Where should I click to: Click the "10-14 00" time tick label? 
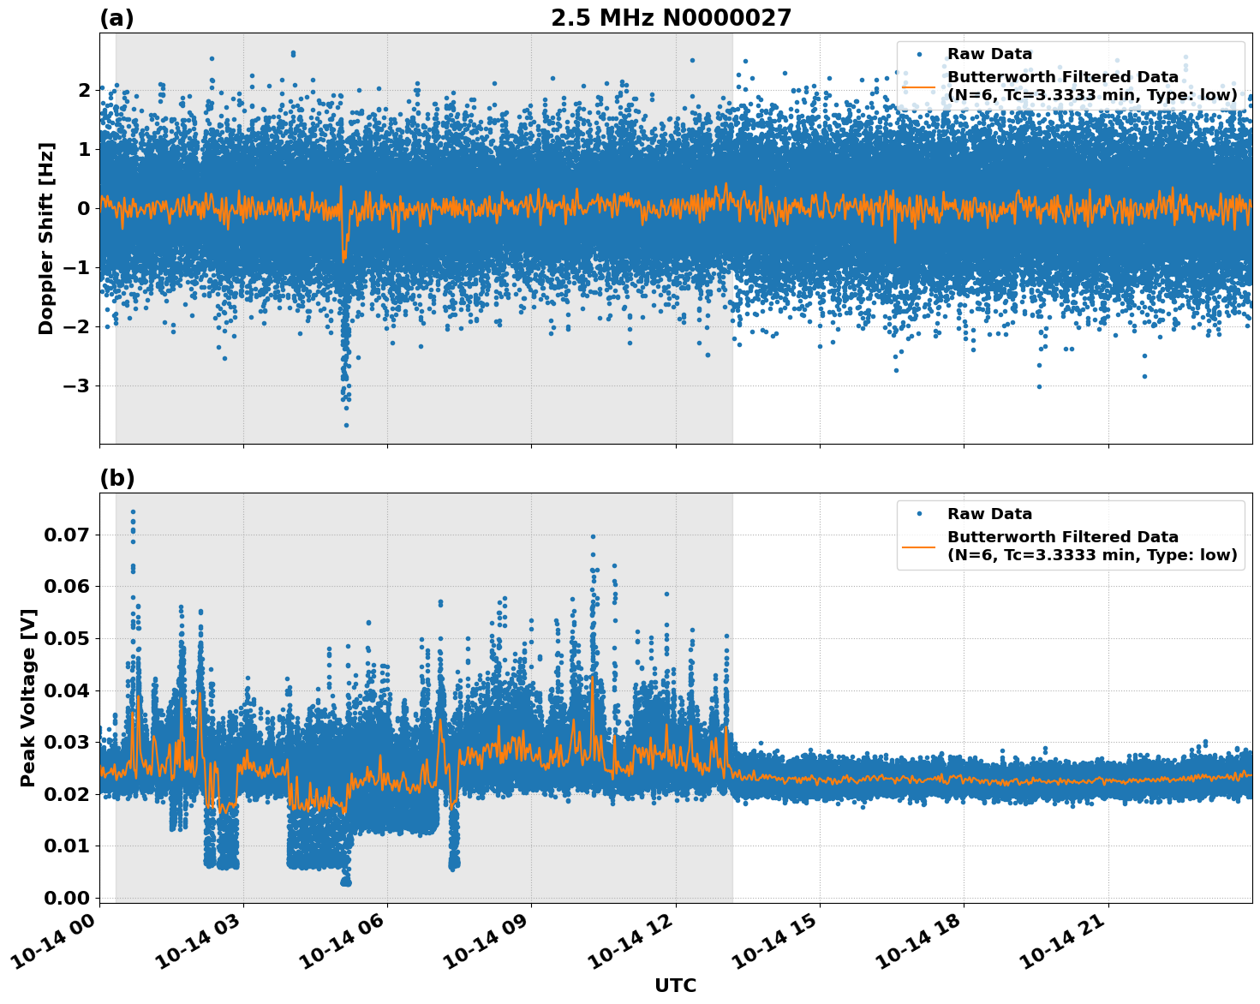tap(57, 947)
